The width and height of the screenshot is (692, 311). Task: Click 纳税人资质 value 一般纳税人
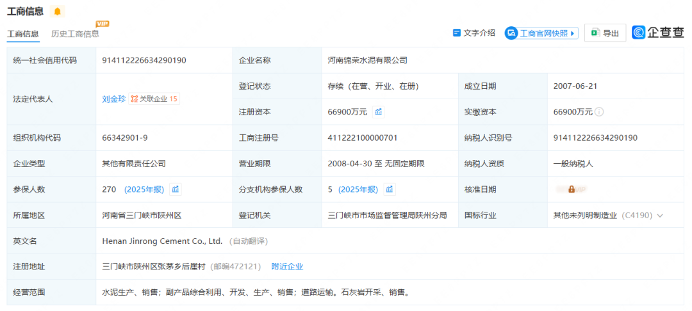pyautogui.click(x=573, y=164)
